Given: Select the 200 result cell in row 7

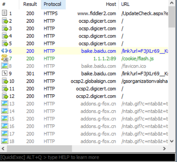Looking at the screenshot, I should click(x=30, y=59).
